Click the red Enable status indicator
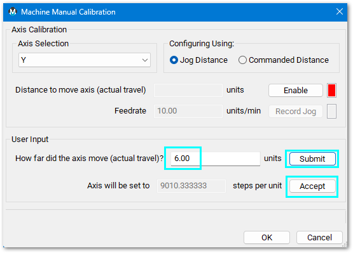Image resolution: width=353 pixels, height=253 pixels. (331, 90)
